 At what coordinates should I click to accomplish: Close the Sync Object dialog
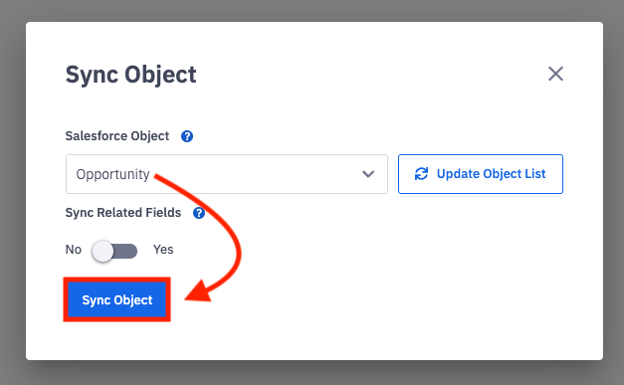point(555,74)
